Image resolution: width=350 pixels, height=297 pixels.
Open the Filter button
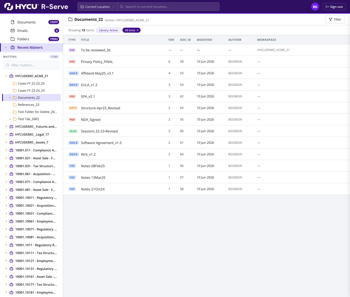[x=335, y=19]
